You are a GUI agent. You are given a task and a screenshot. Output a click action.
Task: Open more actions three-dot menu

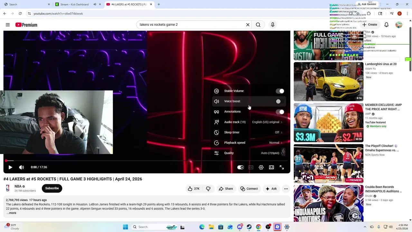[286, 189]
